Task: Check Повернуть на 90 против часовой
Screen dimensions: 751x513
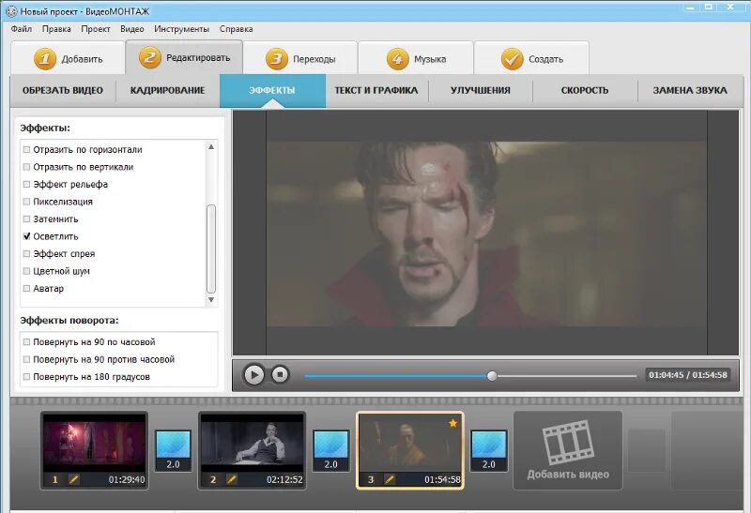Action: (x=27, y=359)
